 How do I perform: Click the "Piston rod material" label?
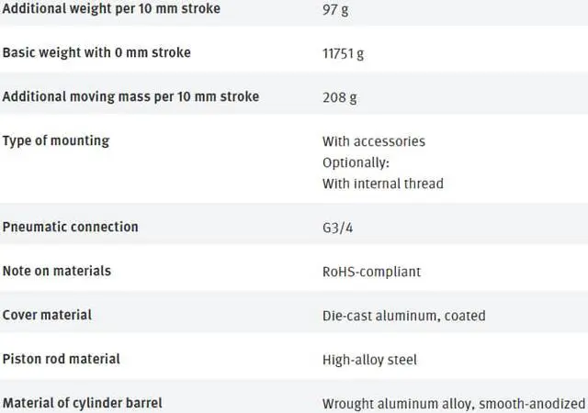pyautogui.click(x=62, y=359)
